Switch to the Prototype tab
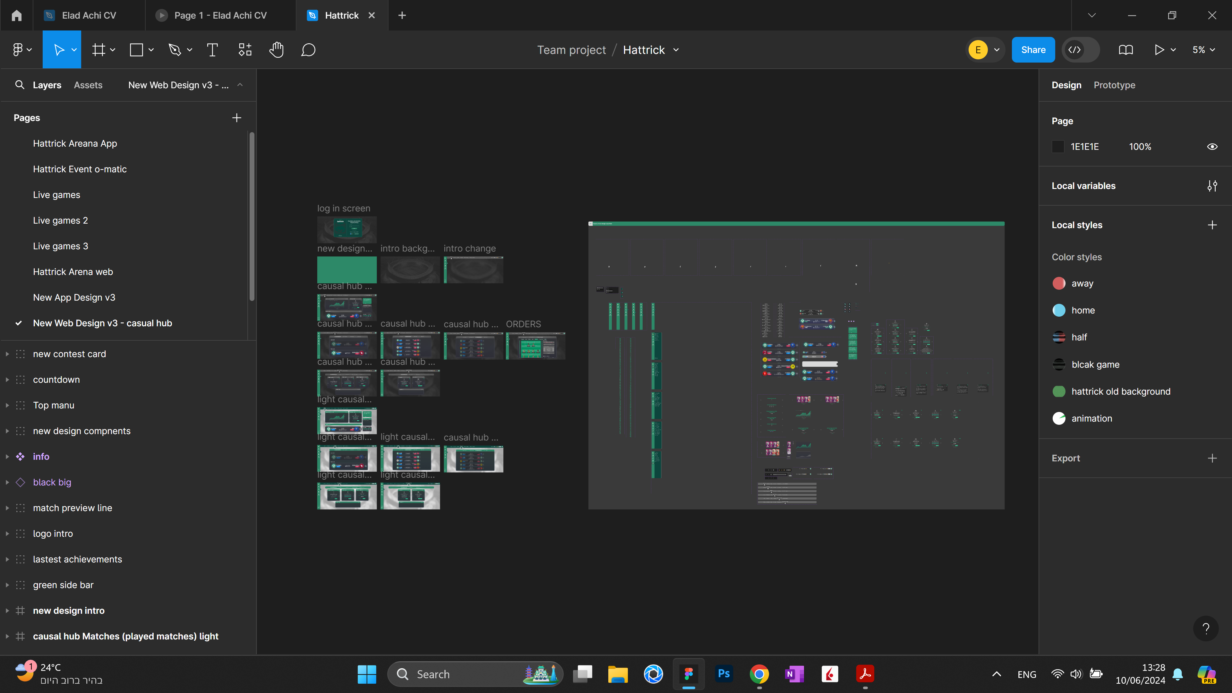1232x693 pixels. pyautogui.click(x=1114, y=85)
